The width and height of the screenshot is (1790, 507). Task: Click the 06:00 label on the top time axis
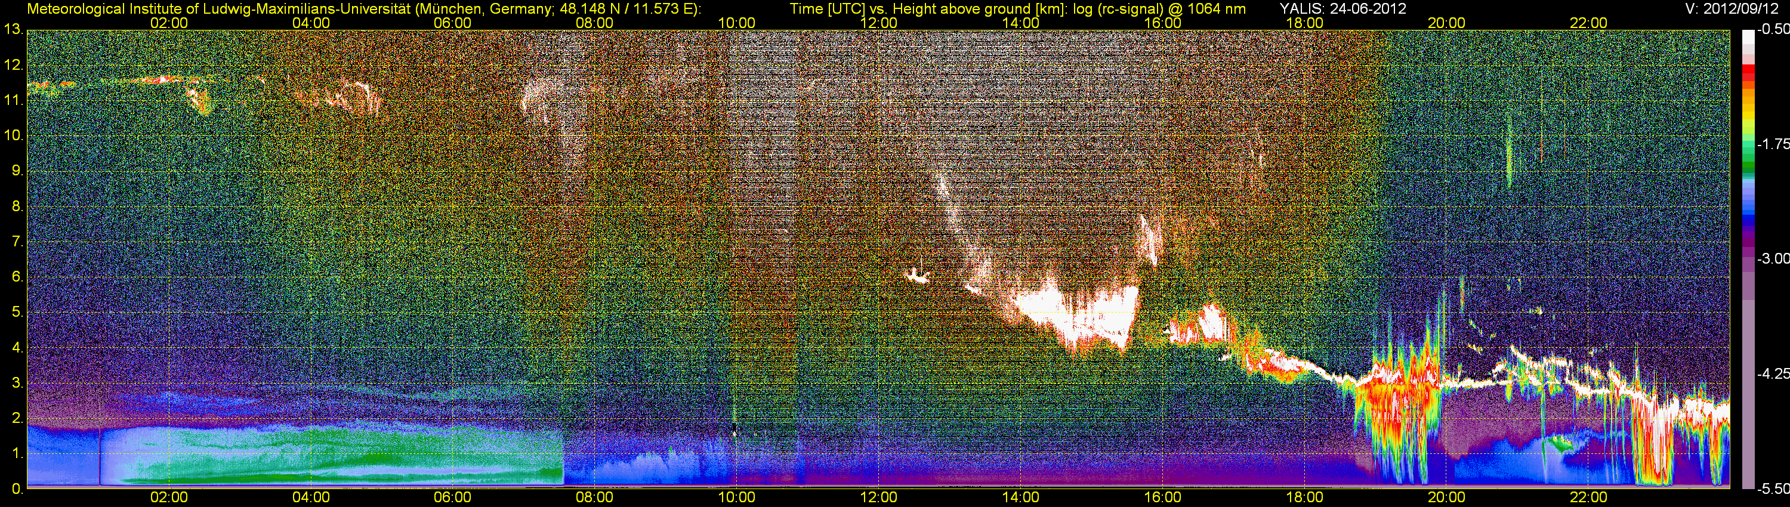tap(452, 23)
